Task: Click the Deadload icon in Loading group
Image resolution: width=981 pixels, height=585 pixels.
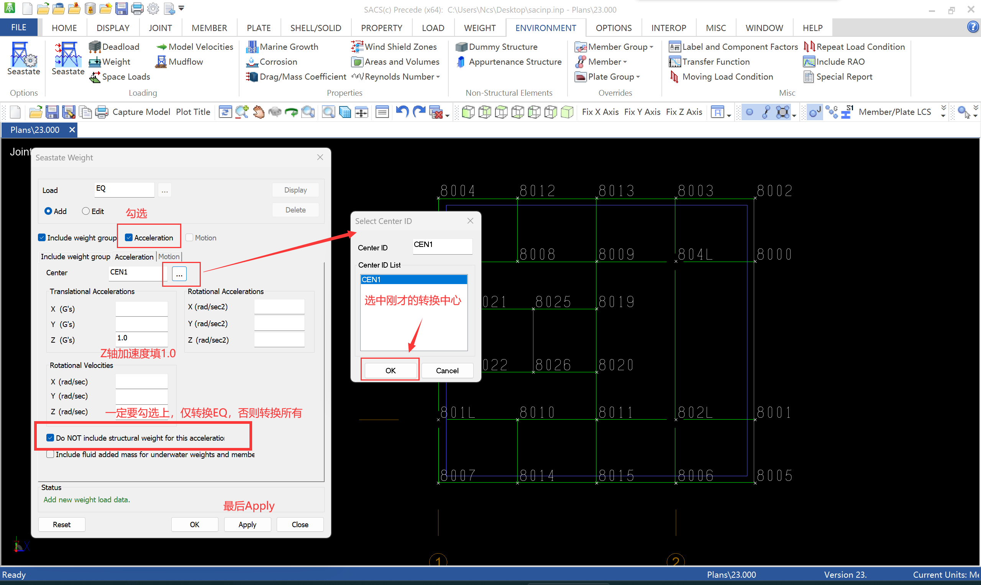Action: coord(95,46)
